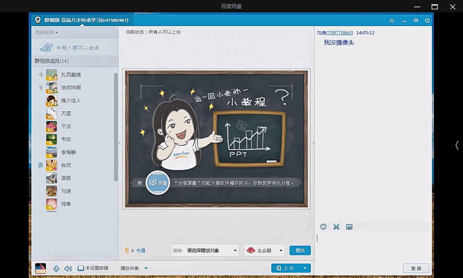Image resolution: width=463 pixels, height=278 pixels.
Task: Collapse left panel using the left divider arrow
Action: click(120, 143)
